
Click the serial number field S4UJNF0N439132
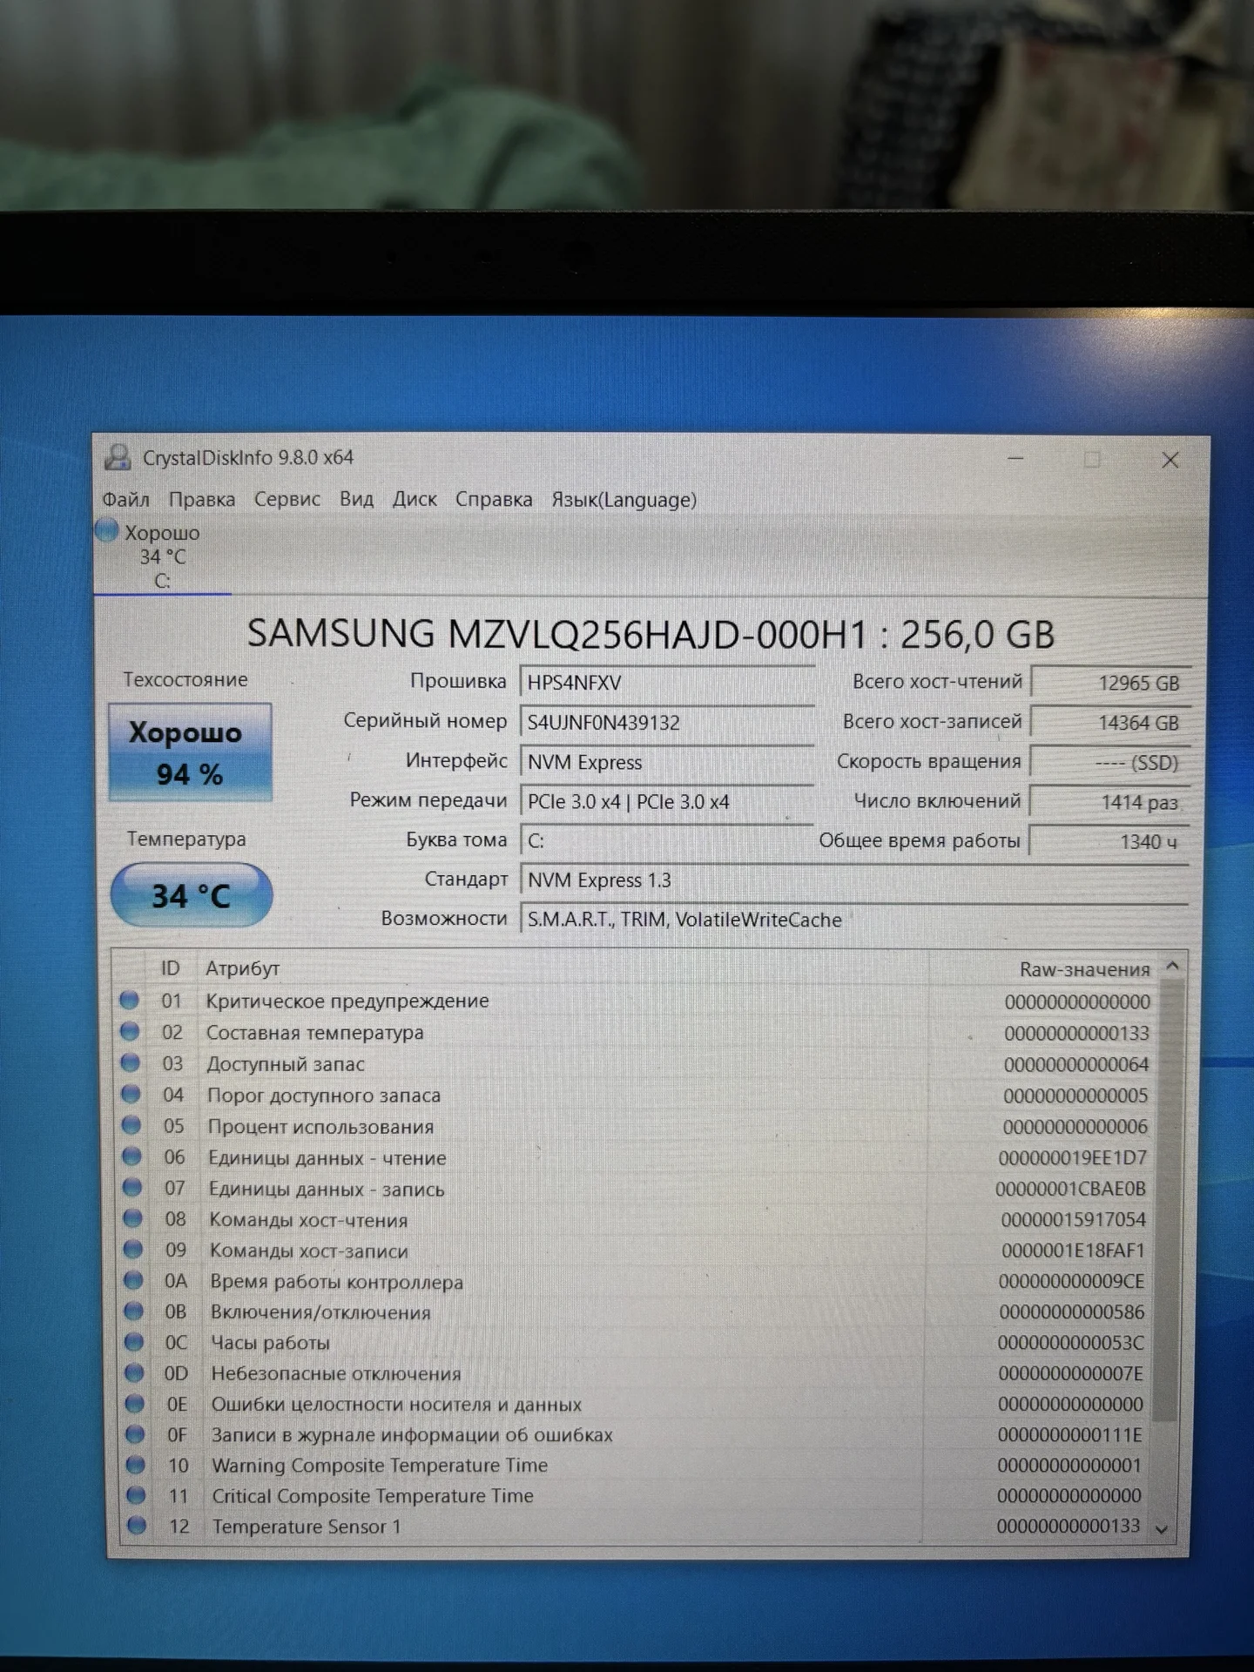666,722
